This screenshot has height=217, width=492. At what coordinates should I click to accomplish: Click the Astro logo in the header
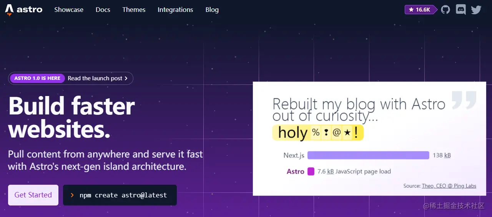tap(23, 10)
